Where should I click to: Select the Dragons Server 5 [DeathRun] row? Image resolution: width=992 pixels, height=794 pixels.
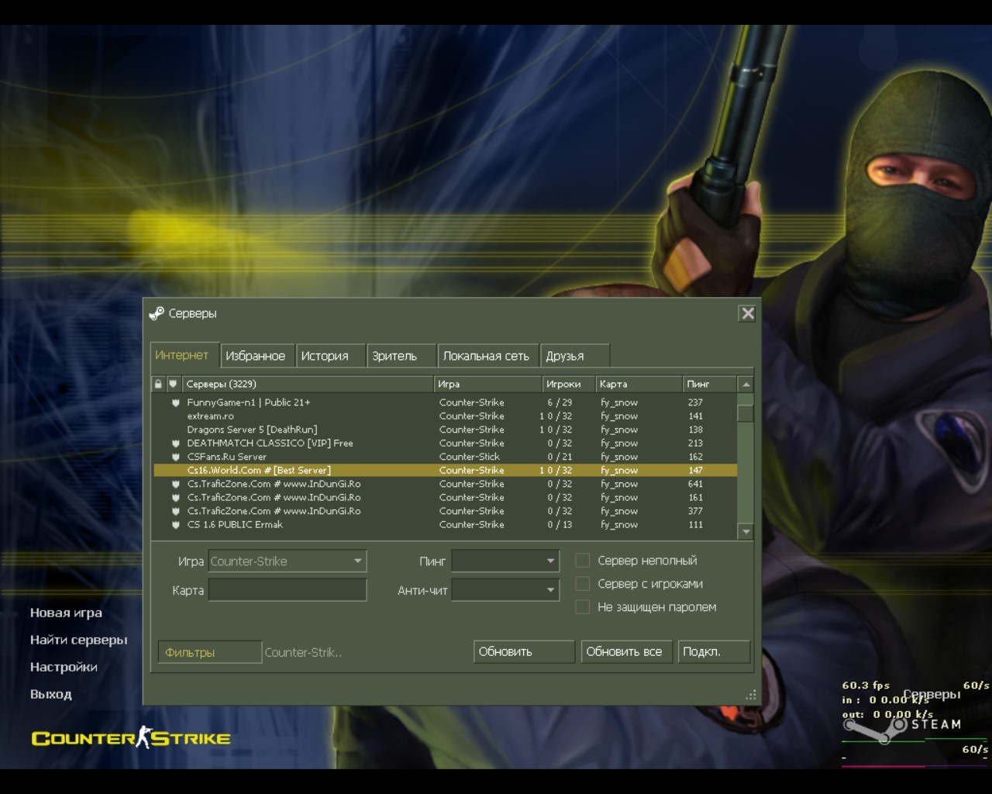pyautogui.click(x=445, y=430)
